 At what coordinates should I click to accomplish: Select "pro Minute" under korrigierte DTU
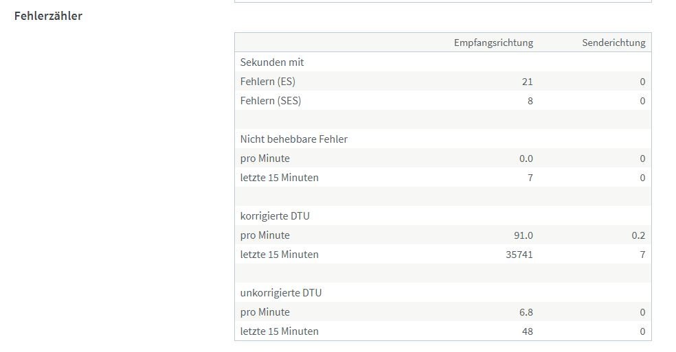point(265,235)
